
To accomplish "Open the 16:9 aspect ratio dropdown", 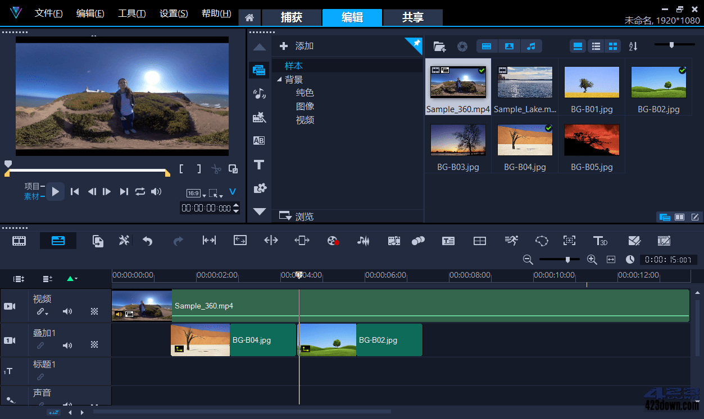I will (194, 192).
